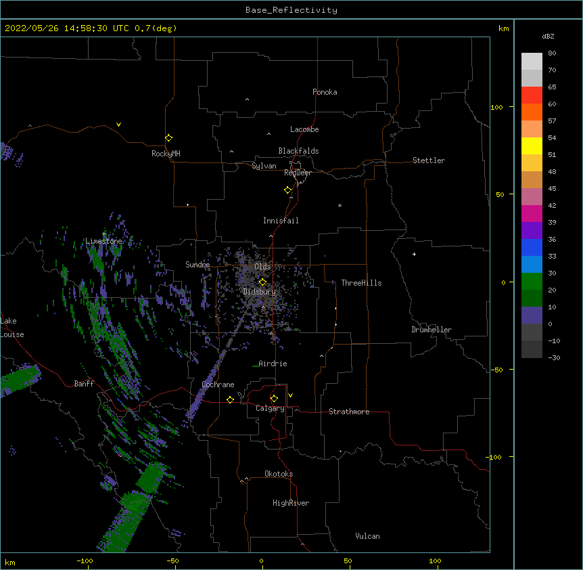The height and width of the screenshot is (570, 583).
Task: Click the right axis 100 km tick label
Action: point(496,107)
